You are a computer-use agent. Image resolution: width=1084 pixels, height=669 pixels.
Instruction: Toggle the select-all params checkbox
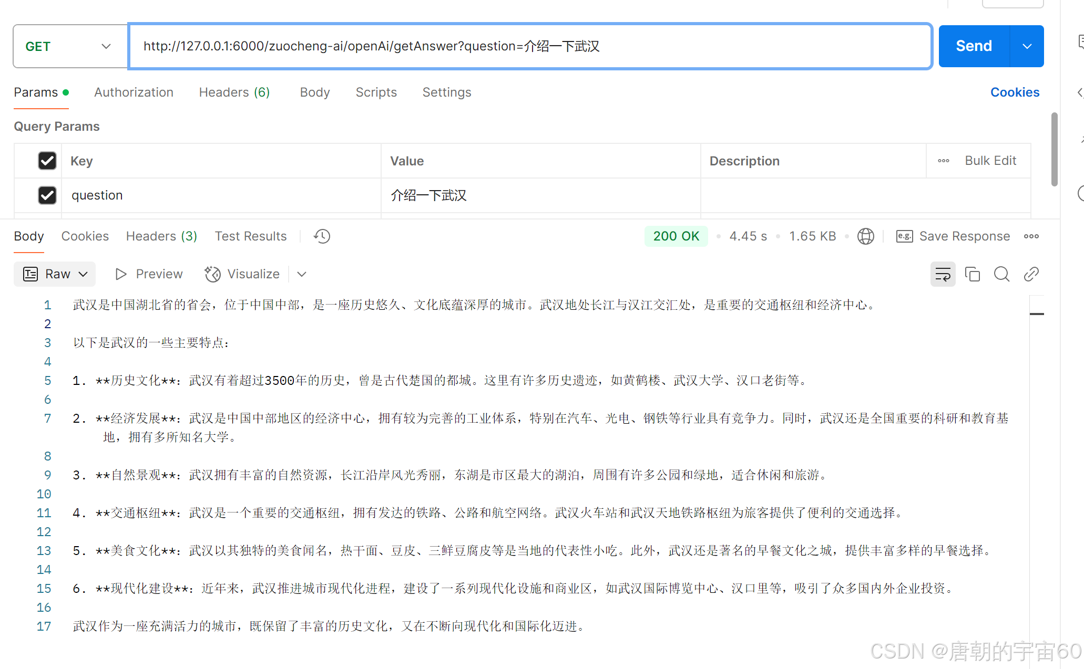pyautogui.click(x=47, y=161)
